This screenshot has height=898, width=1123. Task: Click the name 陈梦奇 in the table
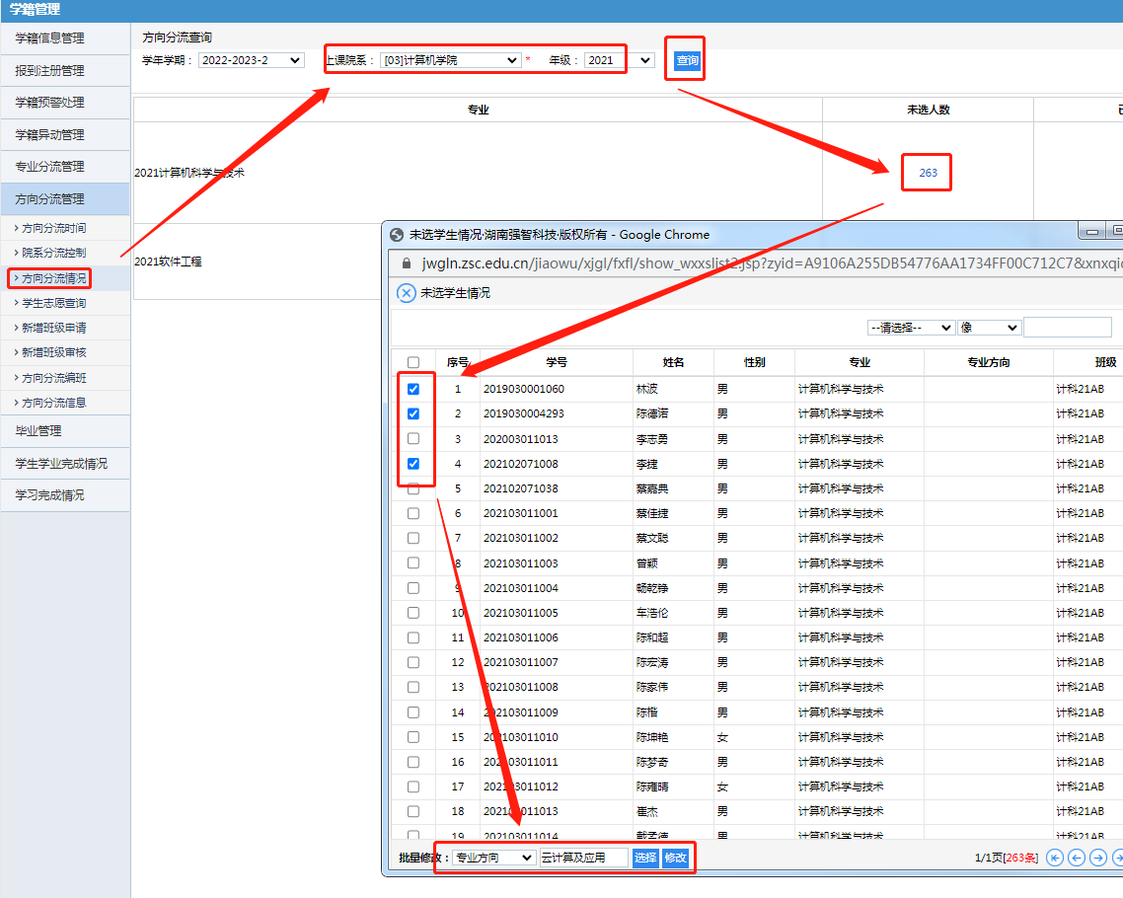click(x=651, y=762)
